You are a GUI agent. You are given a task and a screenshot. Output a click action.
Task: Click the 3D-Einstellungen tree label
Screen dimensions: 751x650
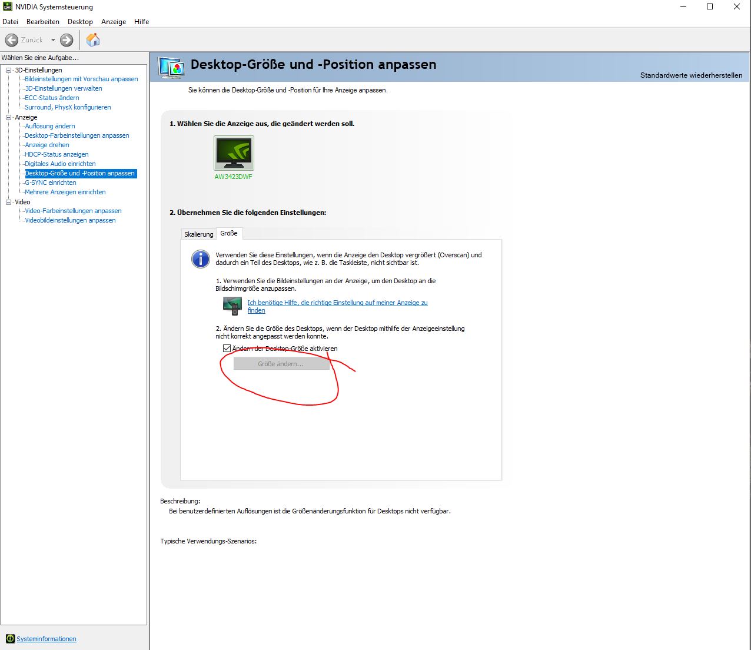[x=38, y=70]
